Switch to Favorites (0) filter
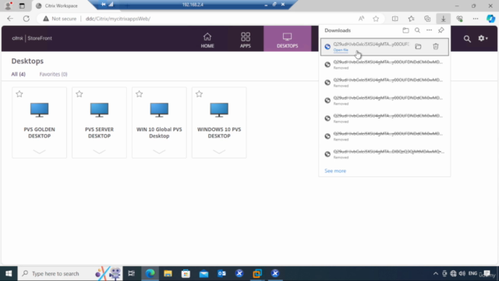The width and height of the screenshot is (499, 281). (53, 74)
